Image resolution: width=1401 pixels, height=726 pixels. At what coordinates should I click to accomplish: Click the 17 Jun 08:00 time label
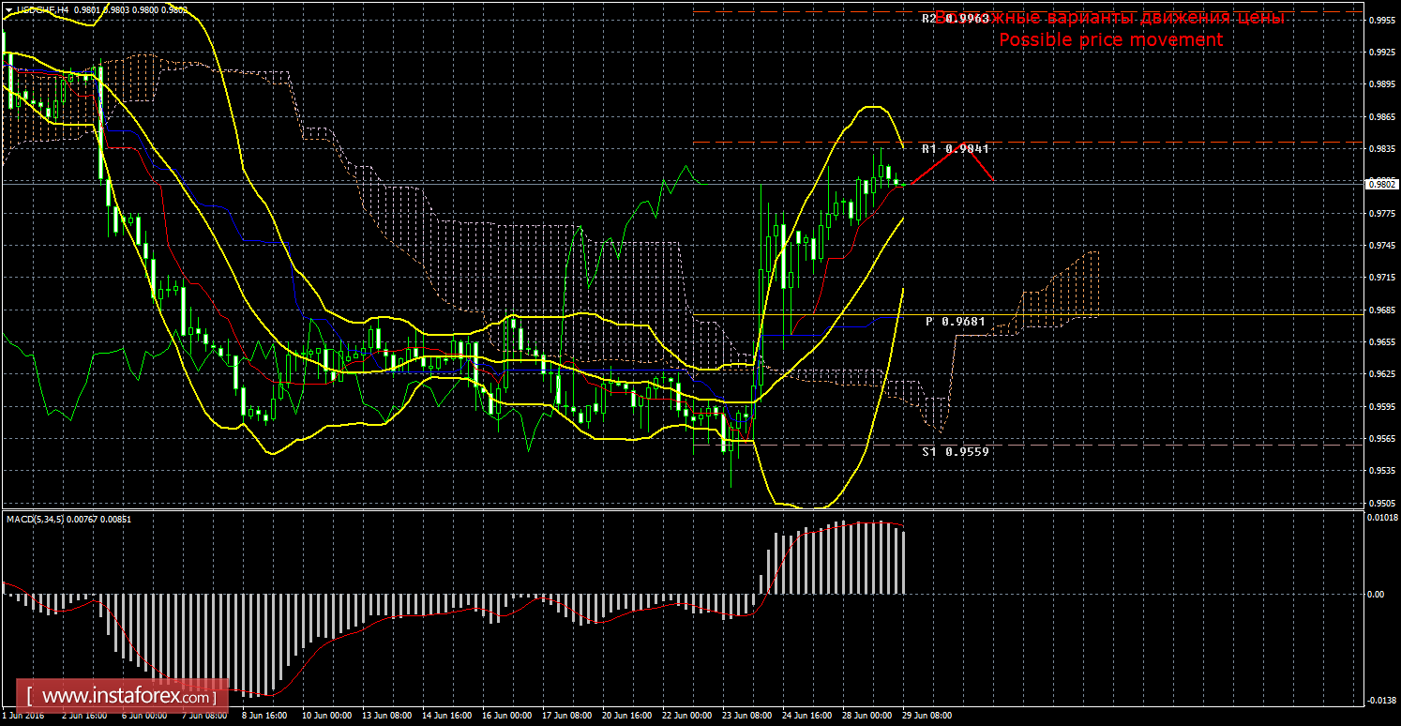(567, 715)
